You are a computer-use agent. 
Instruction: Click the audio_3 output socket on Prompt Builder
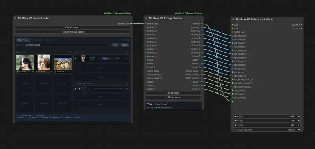202,89
